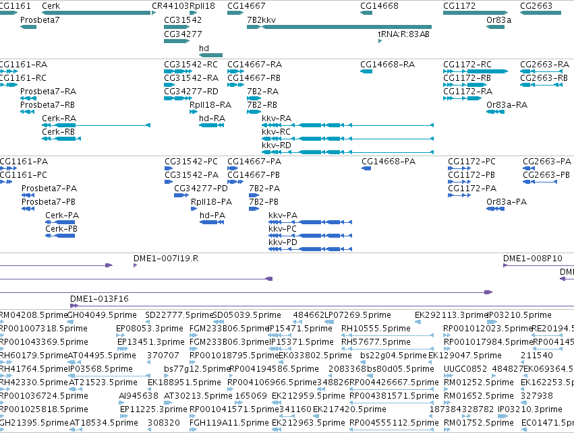Select the DME1-007I19.R BAC label
This screenshot has height=433, width=574.
pos(166,259)
